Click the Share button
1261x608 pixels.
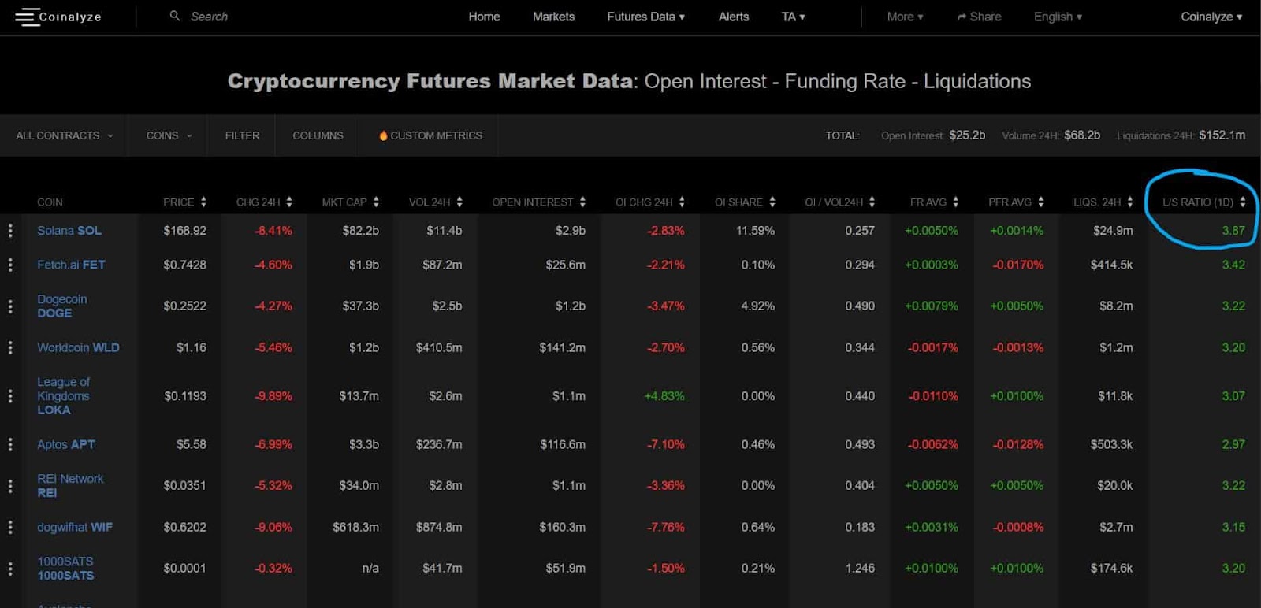979,17
